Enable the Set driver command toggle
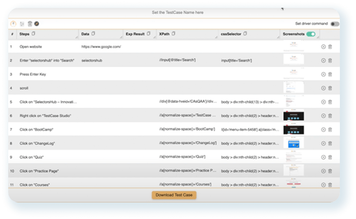Image resolution: width=356 pixels, height=219 pixels. tap(334, 24)
